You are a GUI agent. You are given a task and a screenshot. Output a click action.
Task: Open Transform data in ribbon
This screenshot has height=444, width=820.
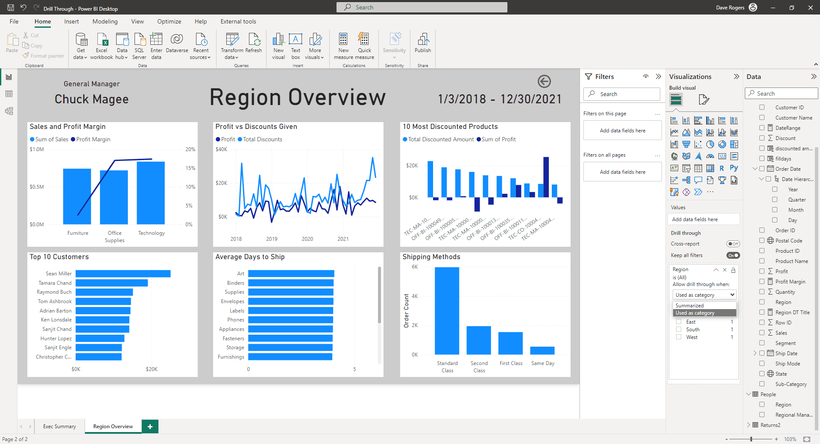coord(232,40)
